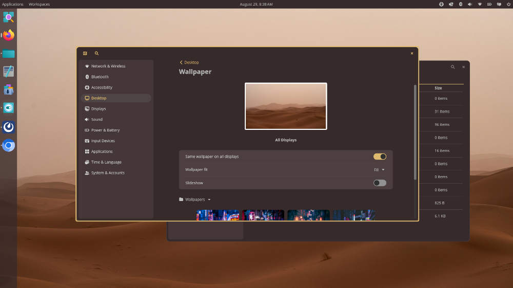Launch Firefox from the dock
This screenshot has width=513, height=288.
(8, 35)
